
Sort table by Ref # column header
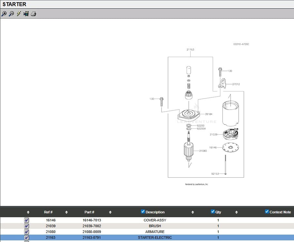[48, 212]
